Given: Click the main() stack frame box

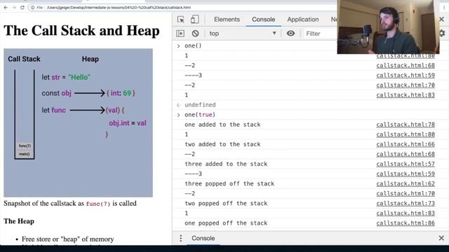Looking at the screenshot, I should (x=25, y=154).
